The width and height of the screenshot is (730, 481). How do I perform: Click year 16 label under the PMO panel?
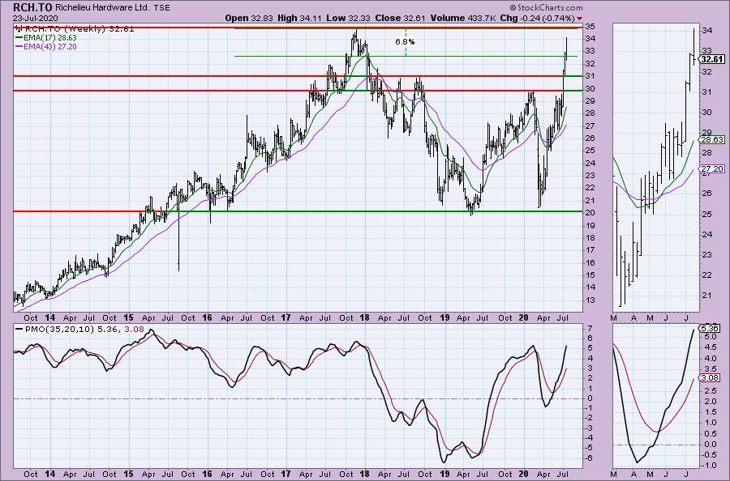pyautogui.click(x=207, y=474)
